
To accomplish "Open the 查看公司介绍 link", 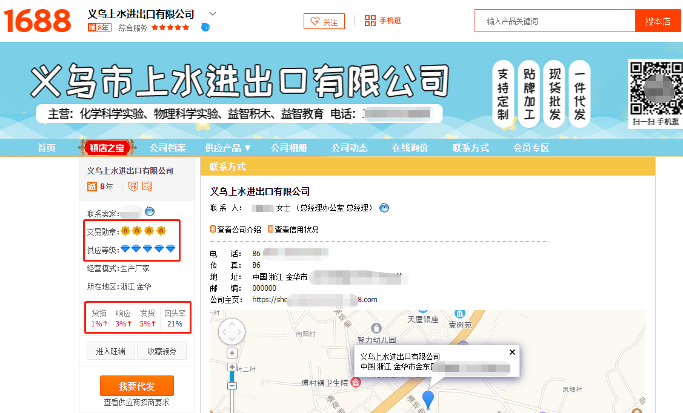I will [236, 230].
